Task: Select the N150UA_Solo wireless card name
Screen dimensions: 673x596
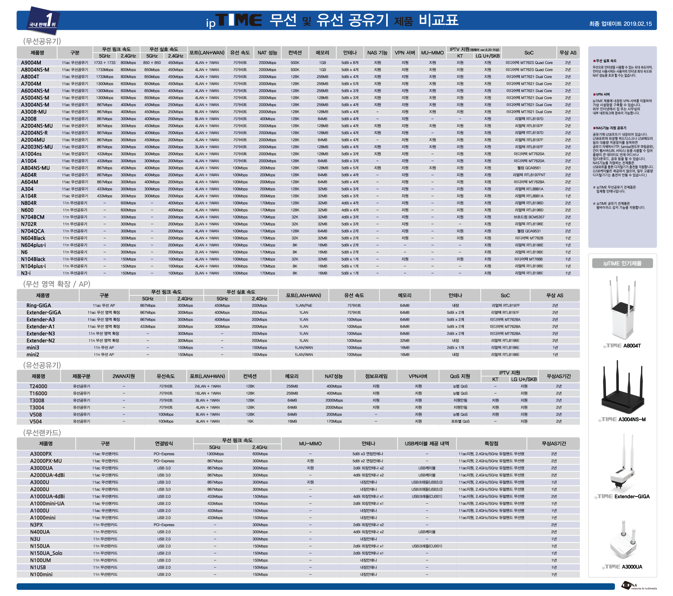Action: click(x=46, y=553)
